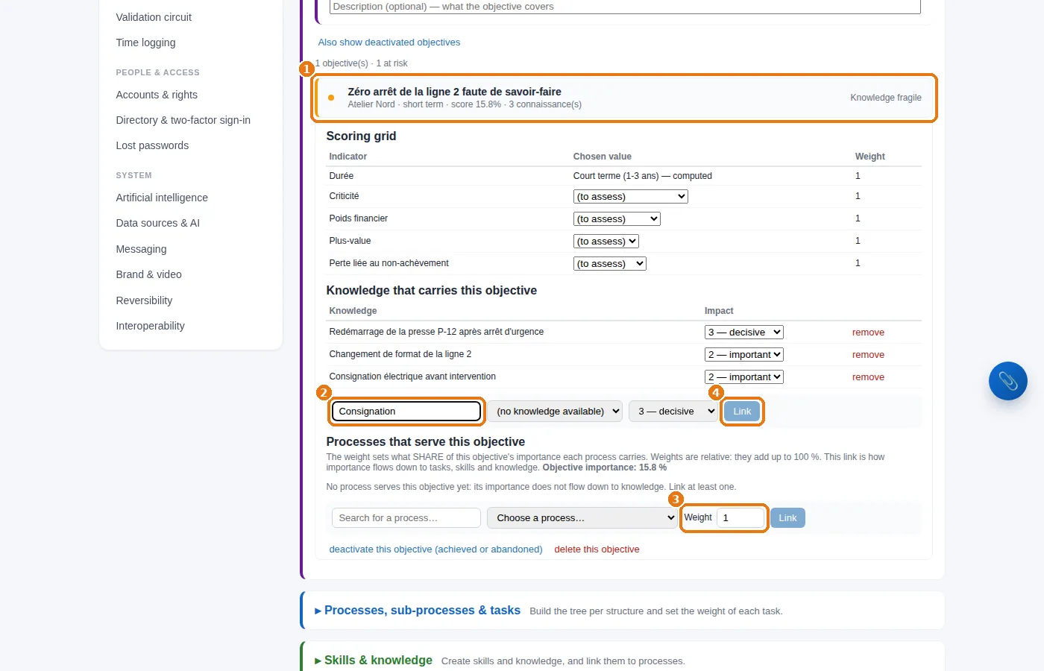Click delete this objective link

coord(597,549)
